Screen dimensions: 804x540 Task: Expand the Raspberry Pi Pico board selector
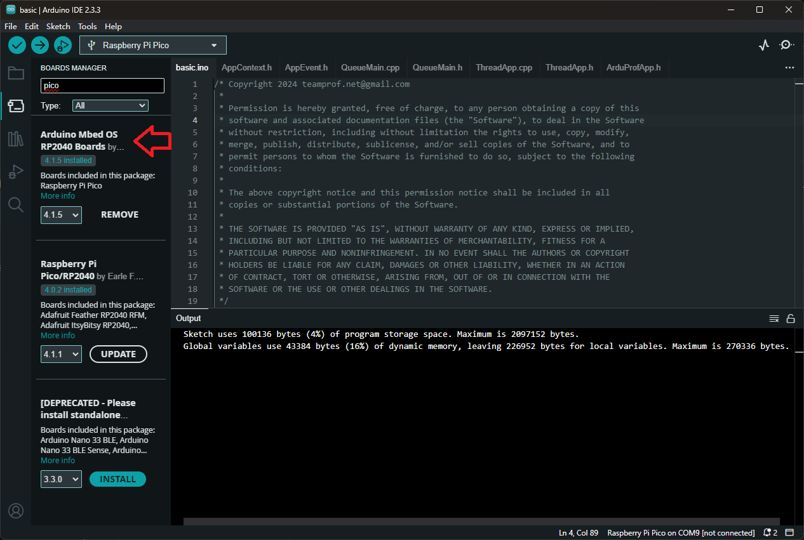point(153,45)
